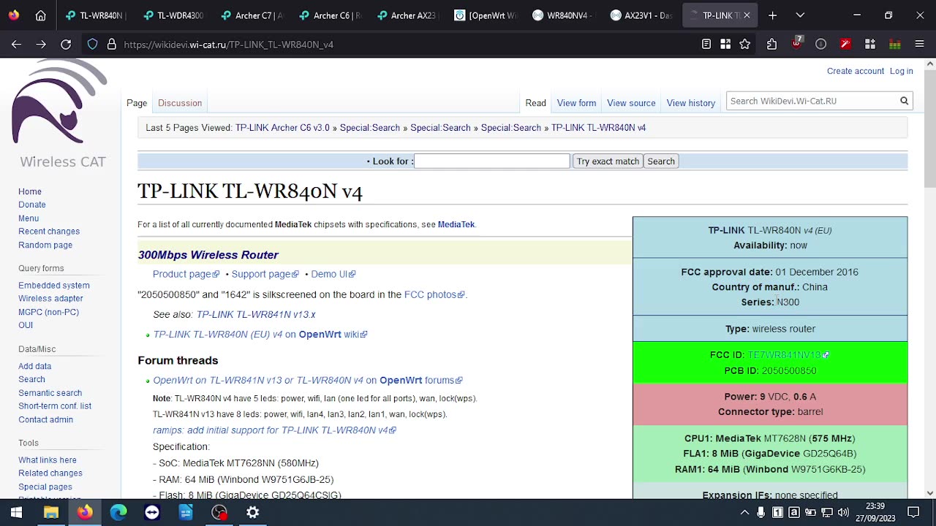
Task: Open Recent changes in sidebar
Action: pos(49,232)
